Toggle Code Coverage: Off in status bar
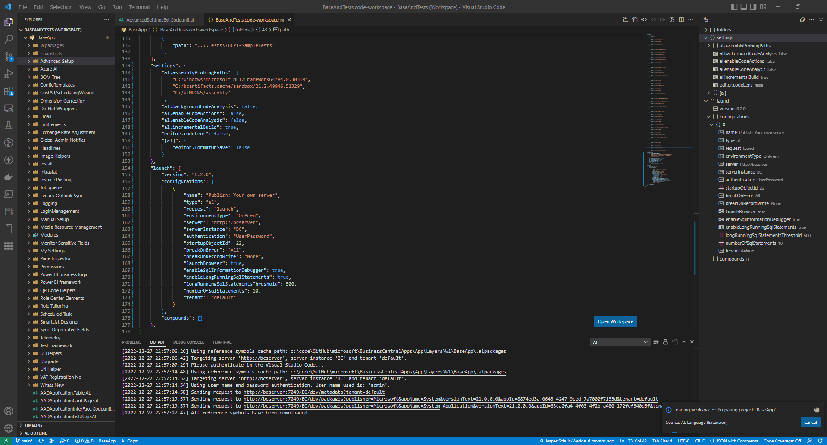This screenshot has height=445, width=827. [782, 441]
